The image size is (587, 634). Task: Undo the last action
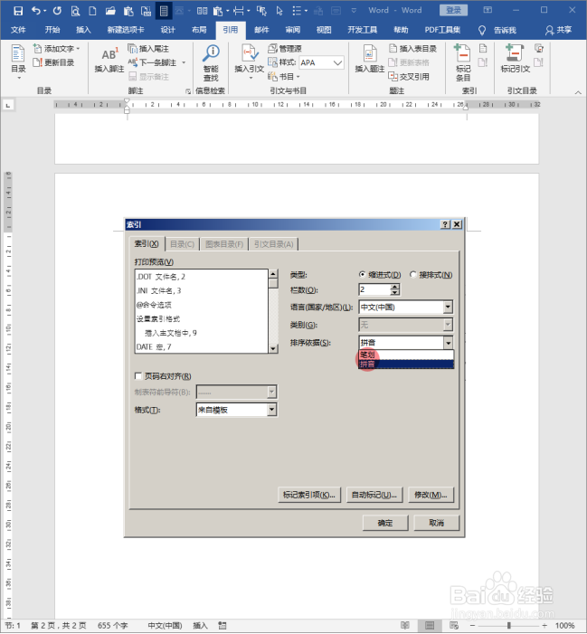click(x=36, y=11)
